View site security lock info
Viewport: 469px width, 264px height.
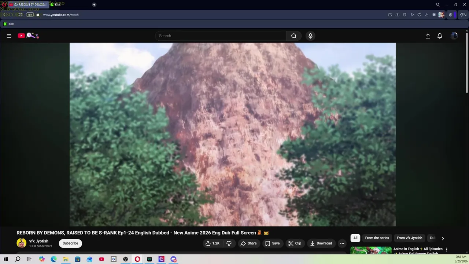pos(37,15)
